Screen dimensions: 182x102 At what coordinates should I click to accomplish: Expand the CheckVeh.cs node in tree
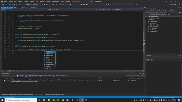pyautogui.click(x=148, y=27)
